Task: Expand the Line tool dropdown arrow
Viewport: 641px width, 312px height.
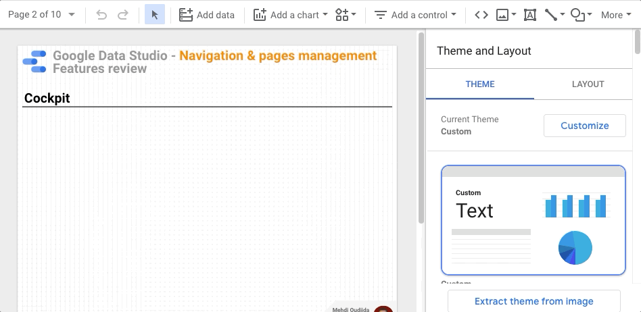Action: (x=563, y=15)
